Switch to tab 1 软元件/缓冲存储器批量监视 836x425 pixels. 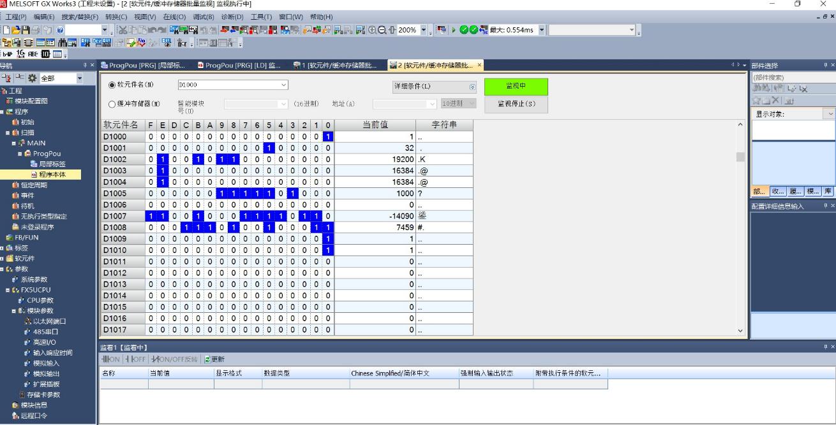[336, 65]
